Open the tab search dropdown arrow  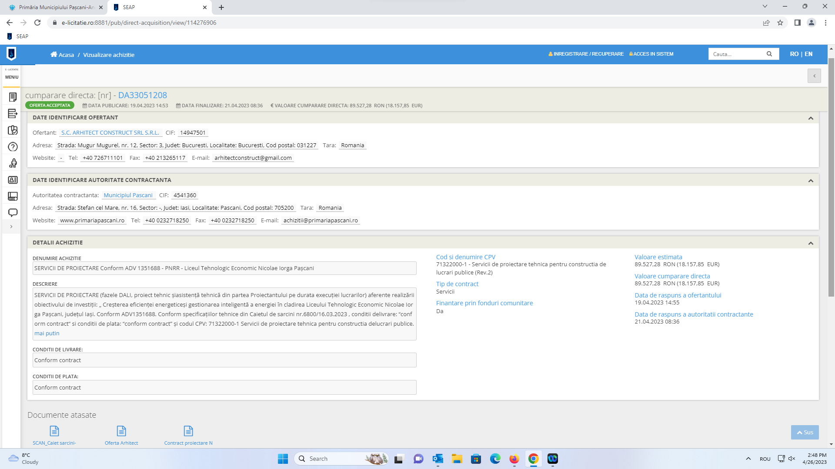coord(765,7)
